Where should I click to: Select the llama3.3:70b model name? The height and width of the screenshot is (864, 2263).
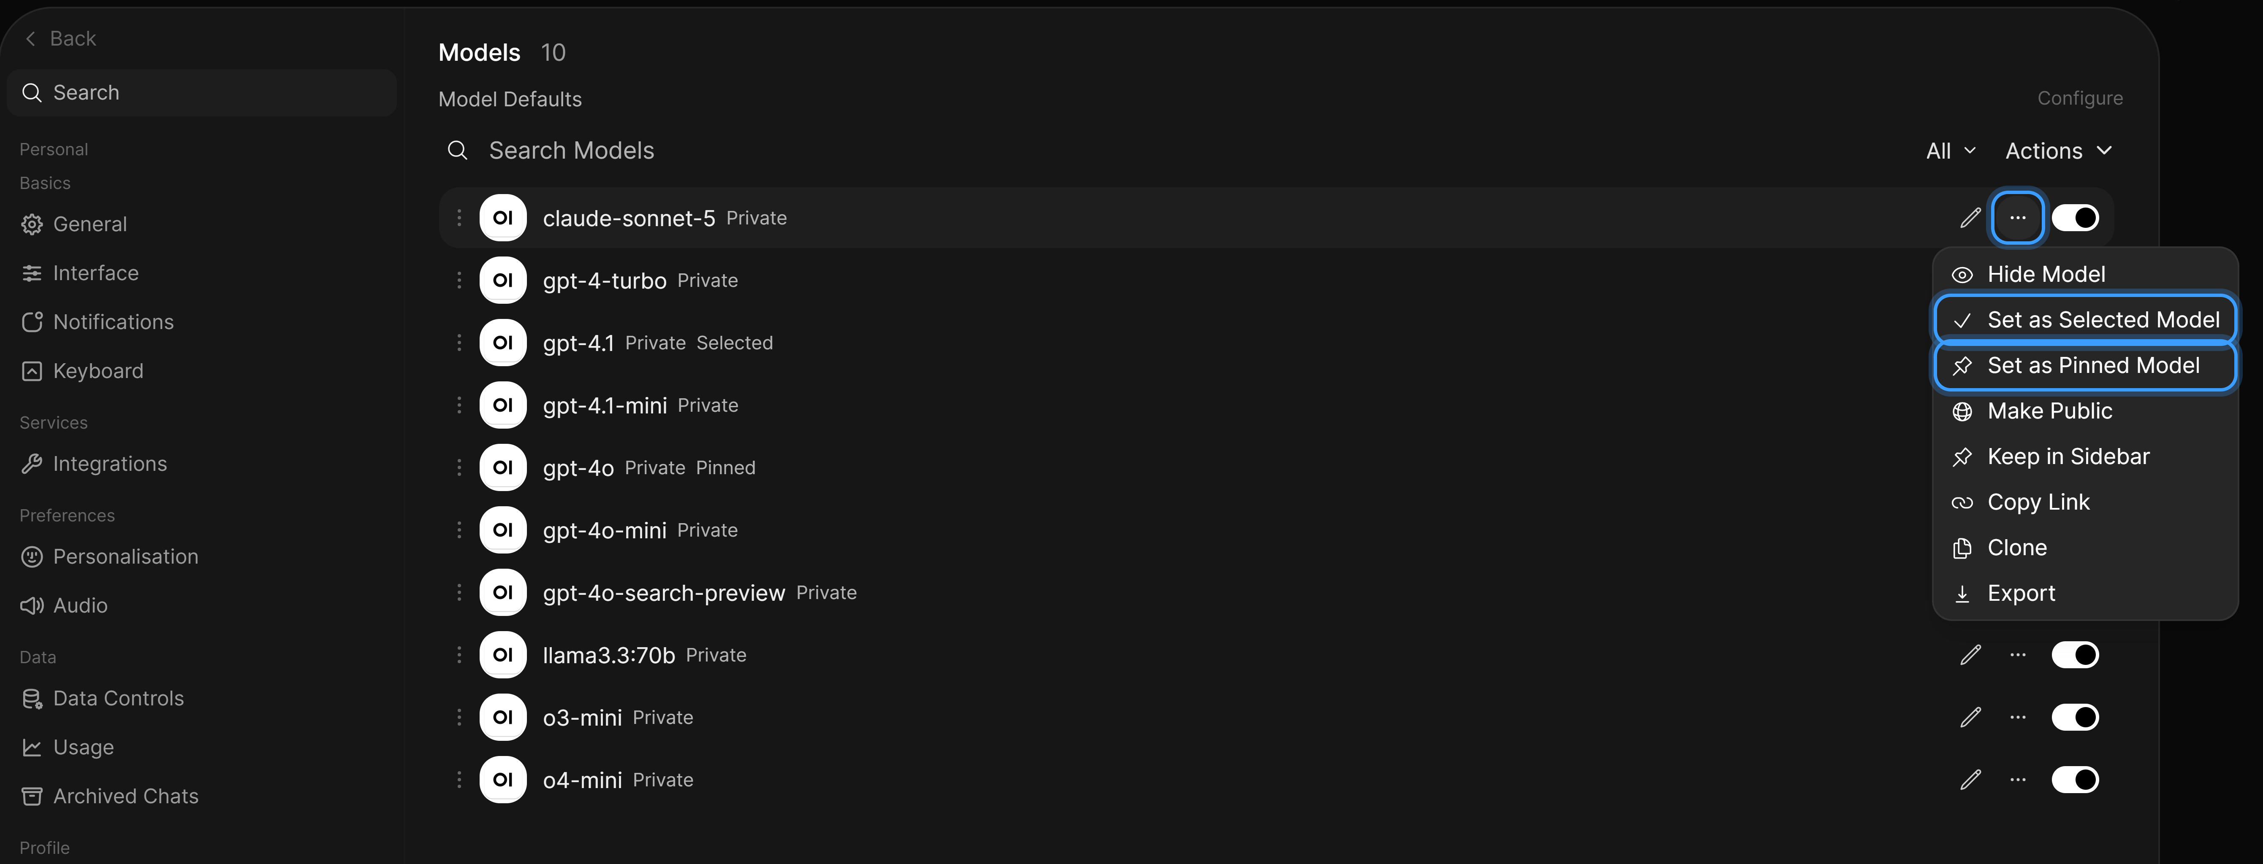[609, 656]
